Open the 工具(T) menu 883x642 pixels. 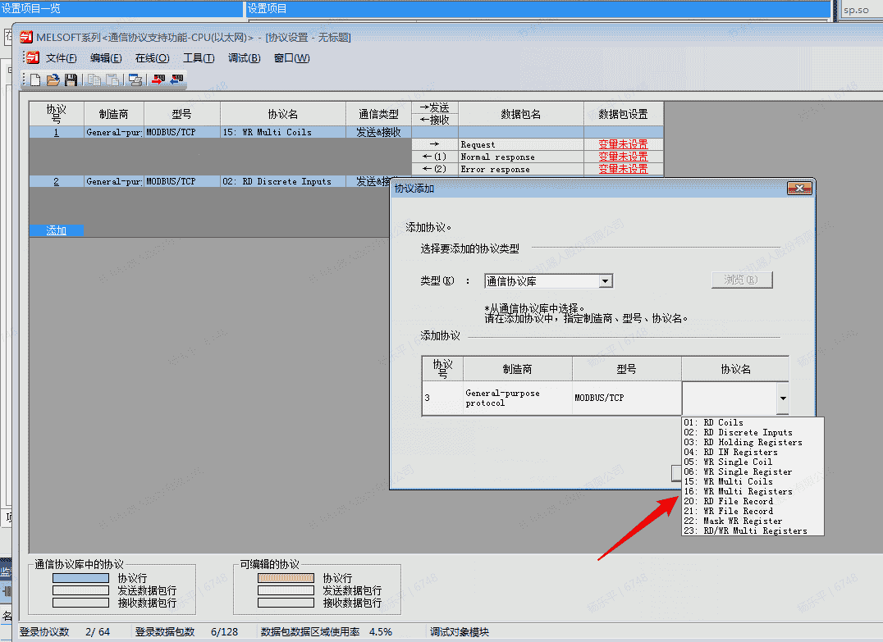[x=198, y=57]
